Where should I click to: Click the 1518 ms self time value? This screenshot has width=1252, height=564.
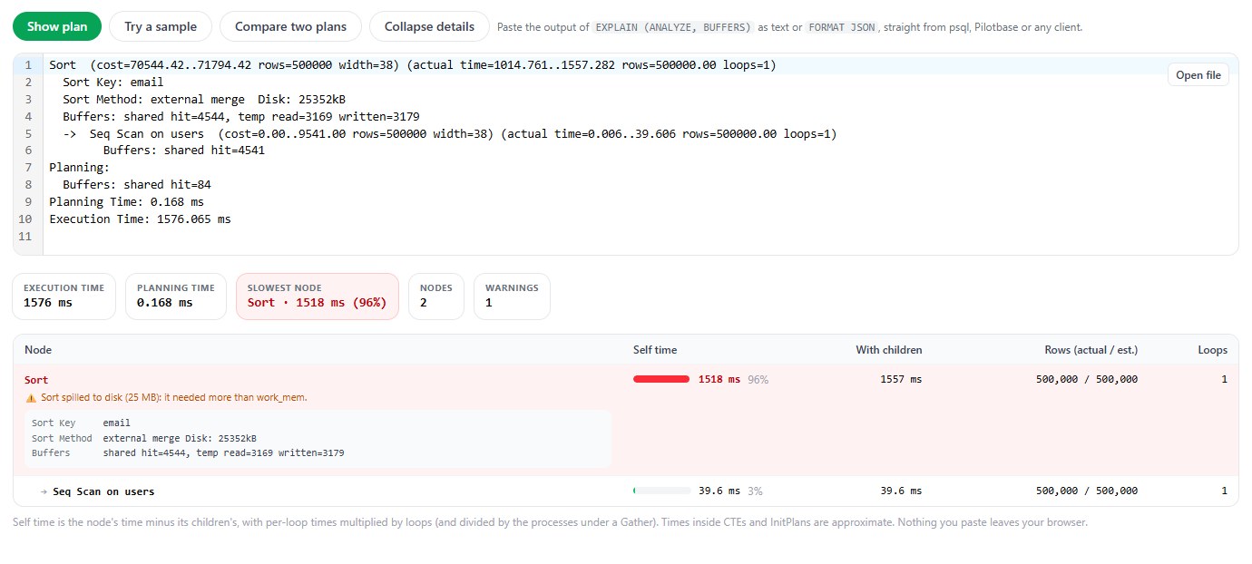point(719,379)
